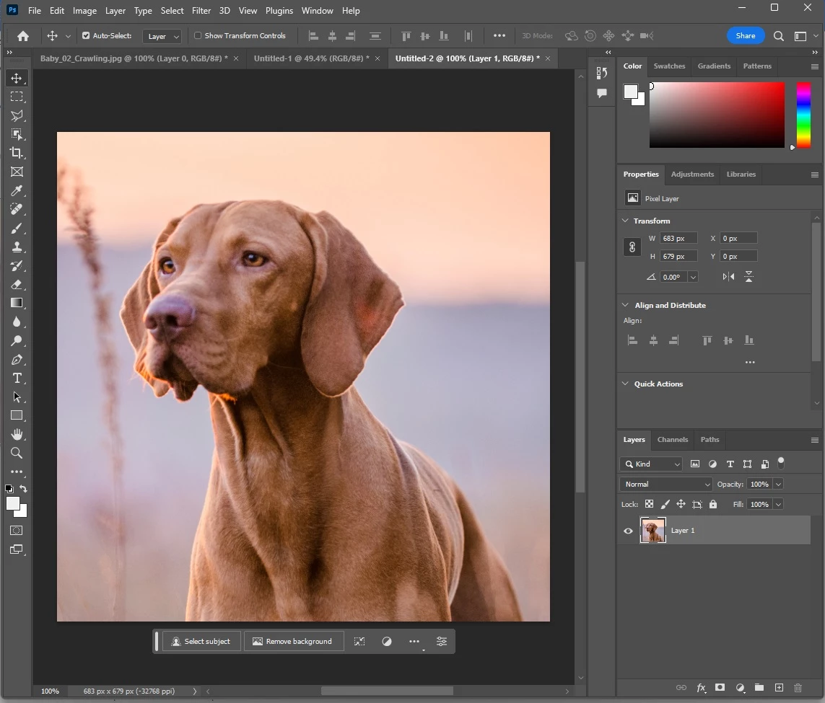Choose the Clone Stamp tool
This screenshot has width=825, height=703.
pyautogui.click(x=17, y=247)
